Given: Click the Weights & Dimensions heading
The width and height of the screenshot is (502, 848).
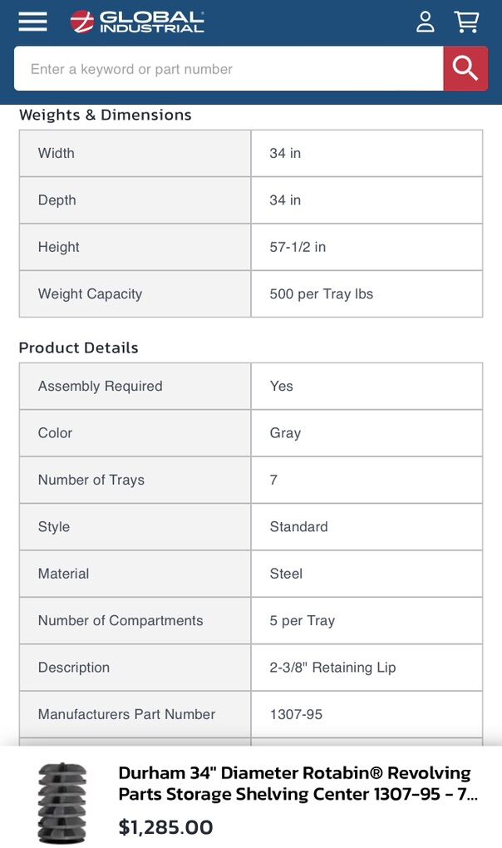Looking at the screenshot, I should (106, 115).
